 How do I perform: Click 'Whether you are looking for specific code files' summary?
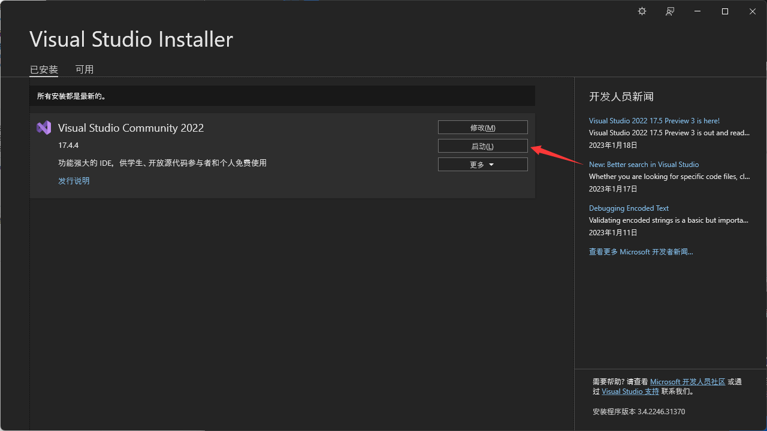pyautogui.click(x=669, y=177)
